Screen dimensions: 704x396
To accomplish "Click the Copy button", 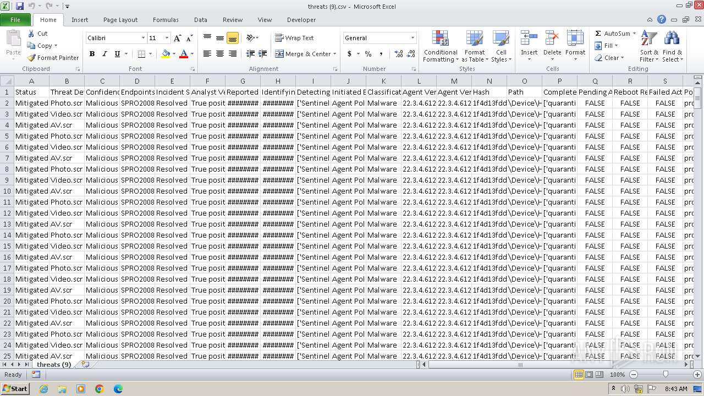I will click(x=42, y=46).
